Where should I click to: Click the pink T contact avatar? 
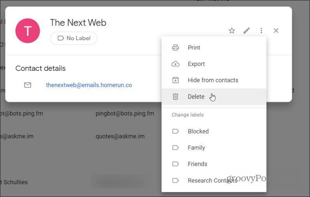point(28,31)
